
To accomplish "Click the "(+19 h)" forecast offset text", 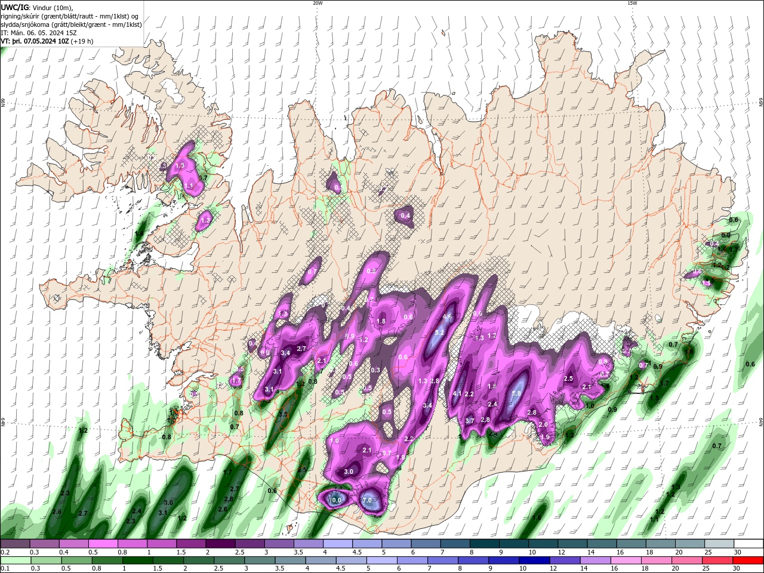I will [x=82, y=41].
